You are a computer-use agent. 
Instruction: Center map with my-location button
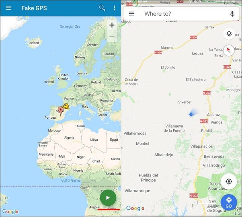[x=229, y=181]
